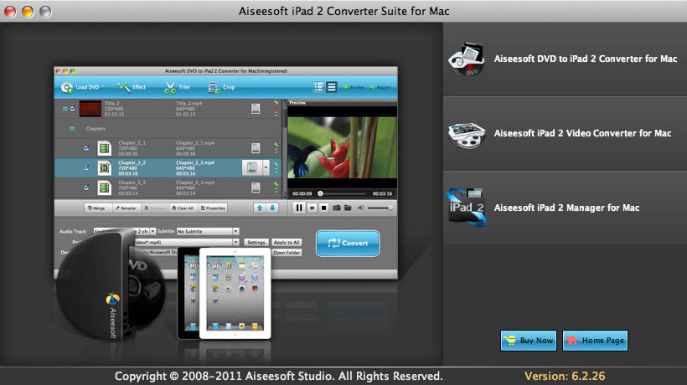Open the Load DVD dropdown arrow
Screen dimensions: 687x385
pyautogui.click(x=104, y=87)
